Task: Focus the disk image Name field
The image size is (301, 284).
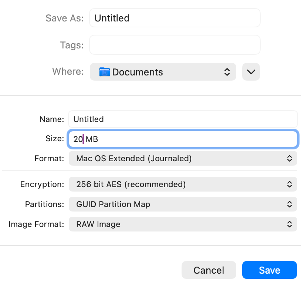Action: click(x=183, y=119)
